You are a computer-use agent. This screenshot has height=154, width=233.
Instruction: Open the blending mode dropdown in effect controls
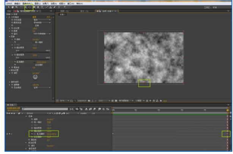point(42,88)
